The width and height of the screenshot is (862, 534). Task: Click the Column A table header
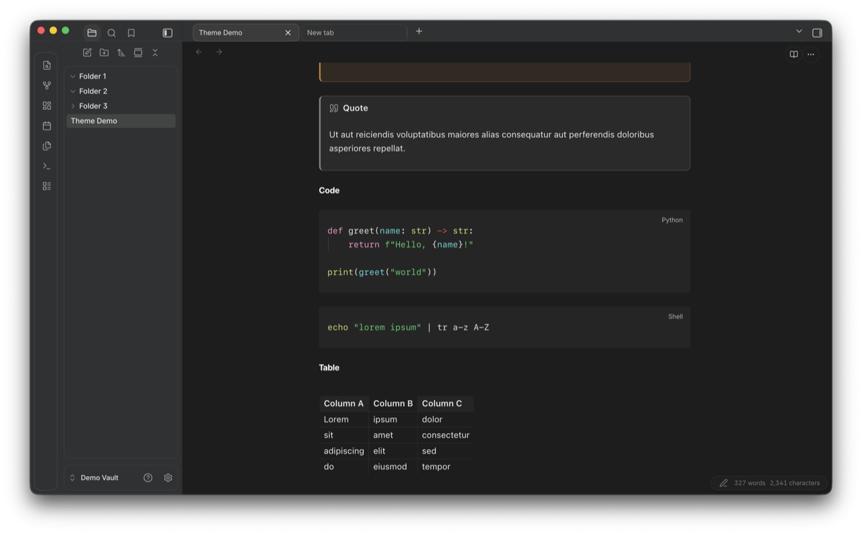click(x=343, y=403)
